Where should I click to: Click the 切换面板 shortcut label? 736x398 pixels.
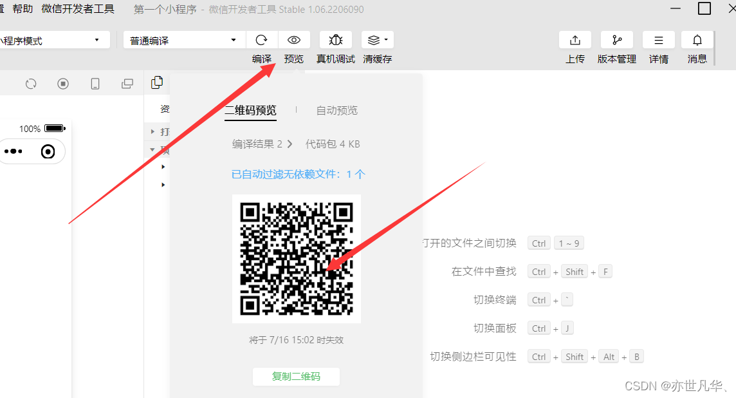click(x=495, y=328)
